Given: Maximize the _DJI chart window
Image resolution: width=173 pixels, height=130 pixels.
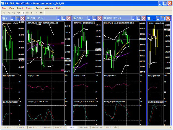Looking at the screenshot, I should (163, 18).
